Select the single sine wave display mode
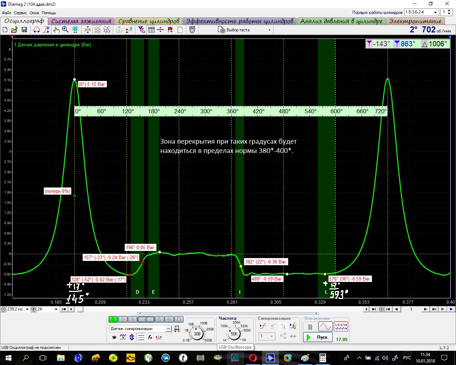Screen dimensions: 456x365 click(325, 327)
